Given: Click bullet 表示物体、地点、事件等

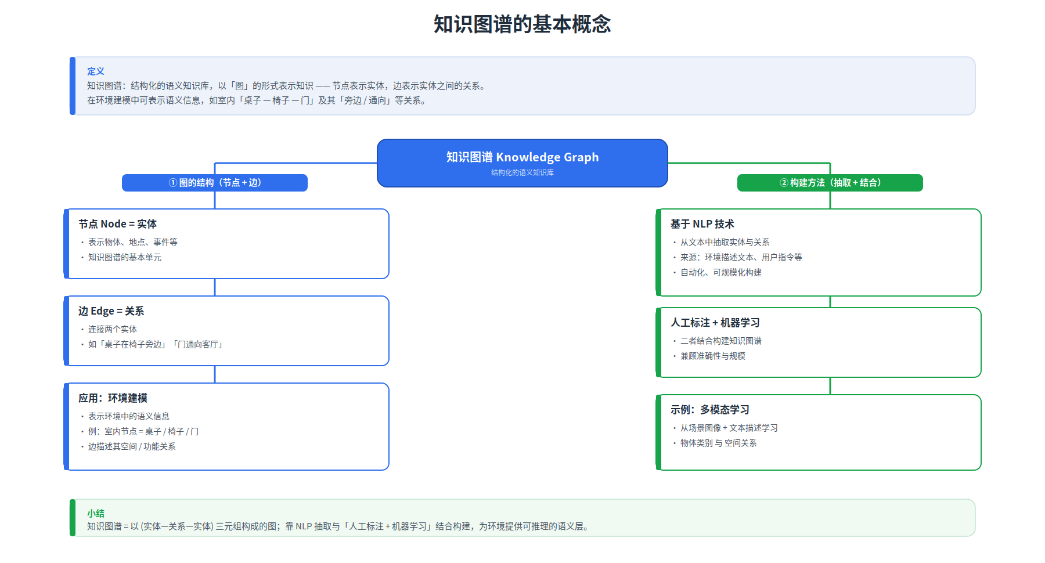Looking at the screenshot, I should pyautogui.click(x=133, y=242).
